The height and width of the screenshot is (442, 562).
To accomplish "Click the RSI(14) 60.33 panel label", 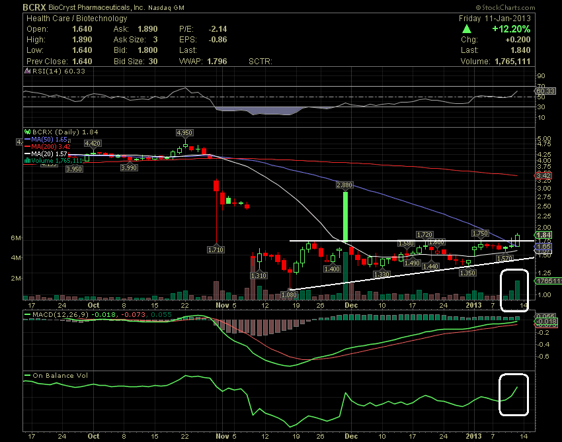I will click(x=59, y=71).
